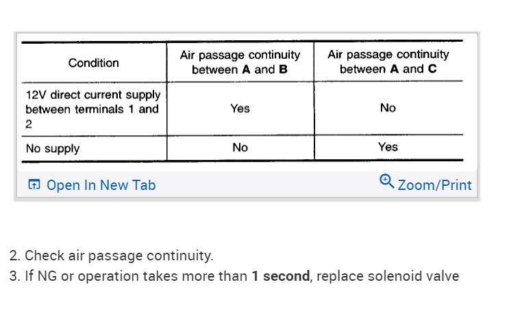The height and width of the screenshot is (315, 522).
Task: Click the Open In New Tab icon
Action: tap(34, 185)
